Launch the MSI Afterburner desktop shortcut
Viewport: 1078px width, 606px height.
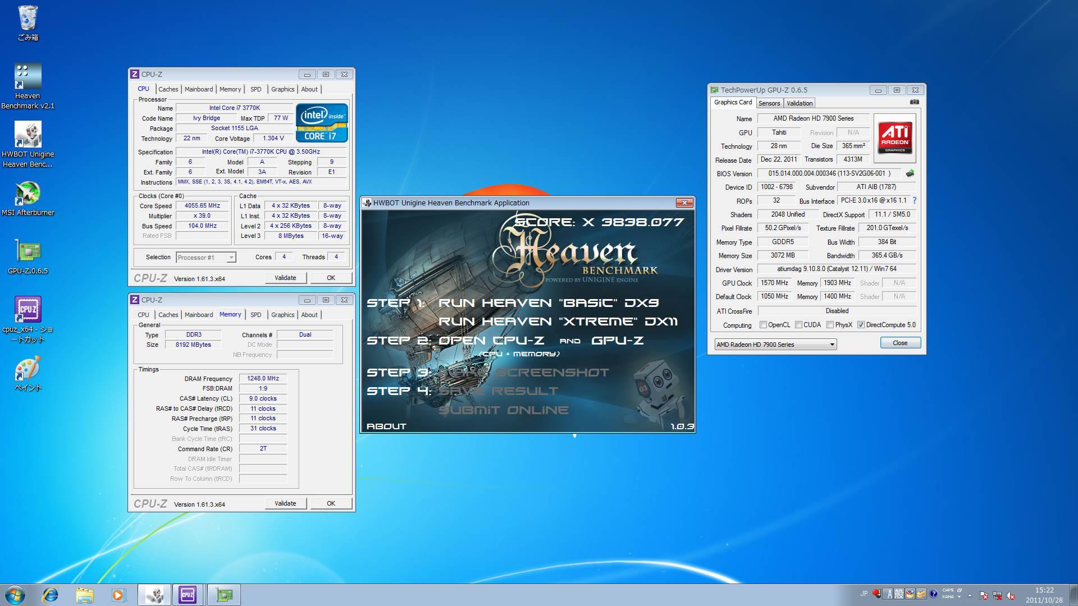pos(28,198)
